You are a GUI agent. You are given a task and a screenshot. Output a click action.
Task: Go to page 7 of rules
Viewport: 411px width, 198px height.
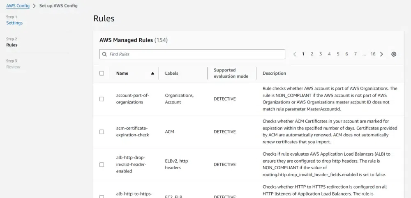coord(356,54)
